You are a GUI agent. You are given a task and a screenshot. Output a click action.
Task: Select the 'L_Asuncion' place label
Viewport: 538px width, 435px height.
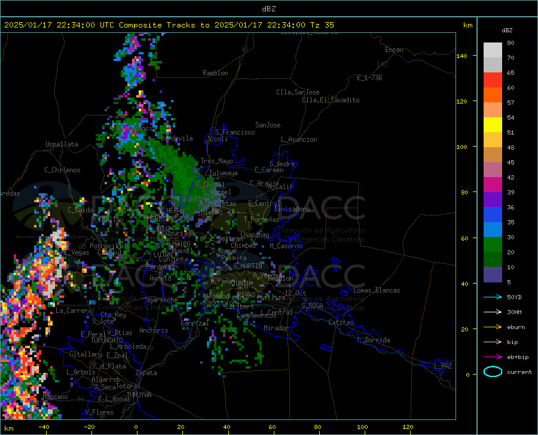coord(299,139)
